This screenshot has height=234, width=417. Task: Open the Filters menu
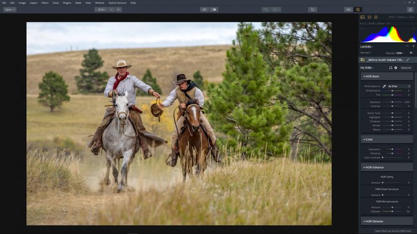click(x=45, y=3)
